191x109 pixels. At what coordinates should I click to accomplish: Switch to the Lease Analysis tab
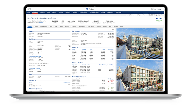43,26
